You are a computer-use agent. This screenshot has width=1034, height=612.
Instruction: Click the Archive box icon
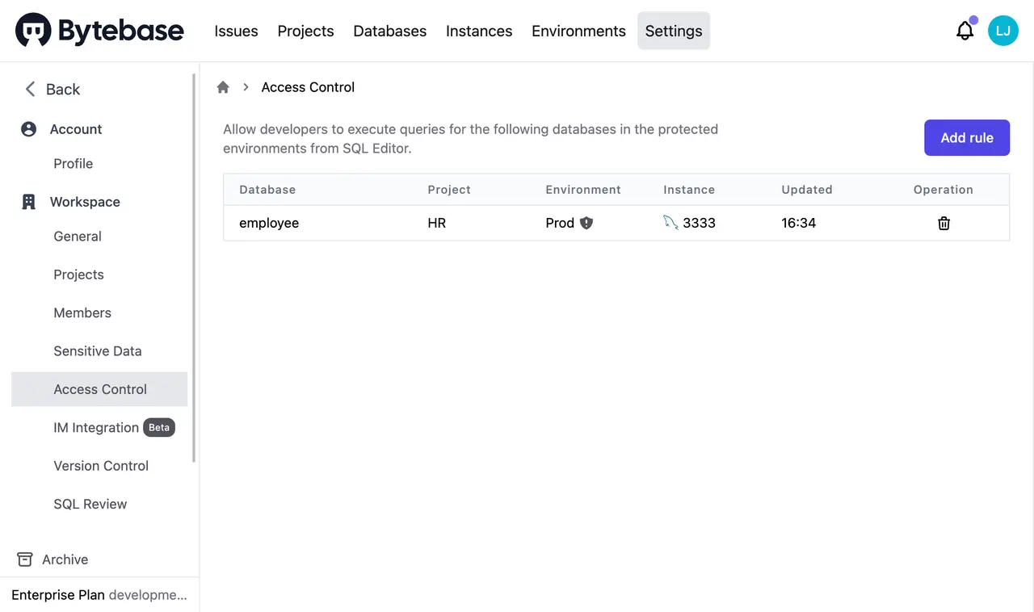pyautogui.click(x=25, y=560)
